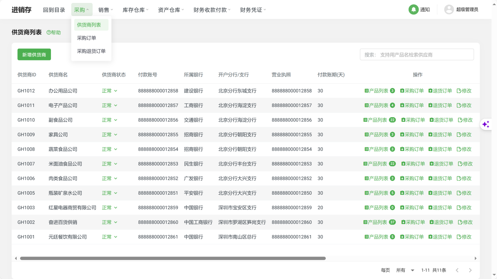497x279 pixels.
Task: Click supplier ID cell GH1003
Action: pyautogui.click(x=26, y=207)
